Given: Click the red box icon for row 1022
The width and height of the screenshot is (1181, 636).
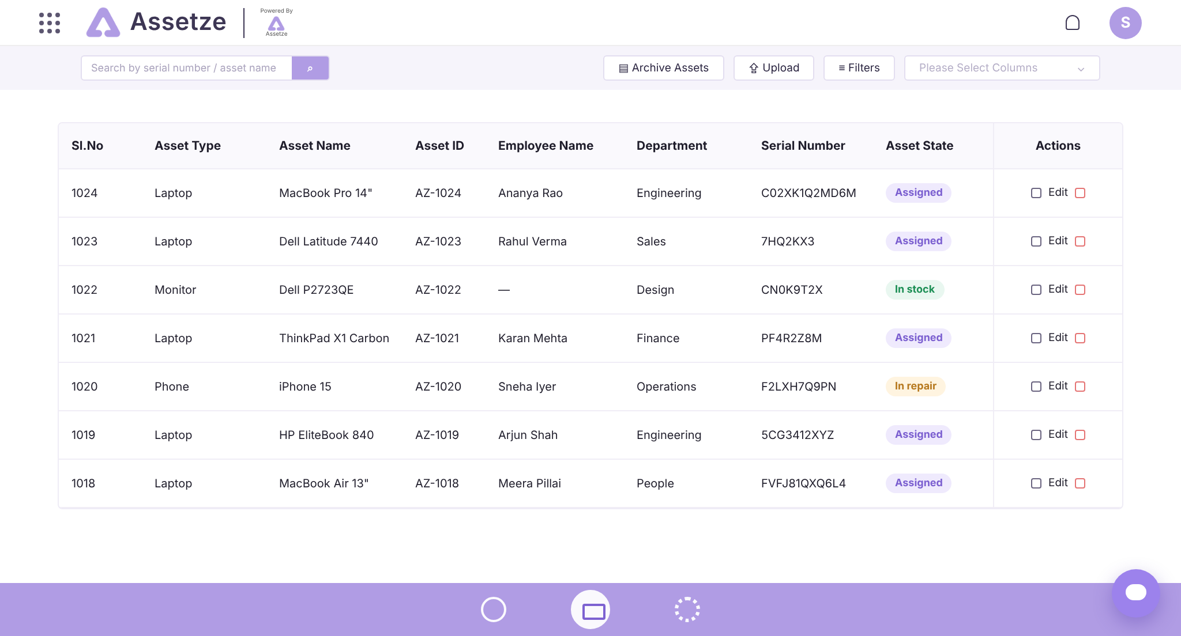Looking at the screenshot, I should [1081, 290].
